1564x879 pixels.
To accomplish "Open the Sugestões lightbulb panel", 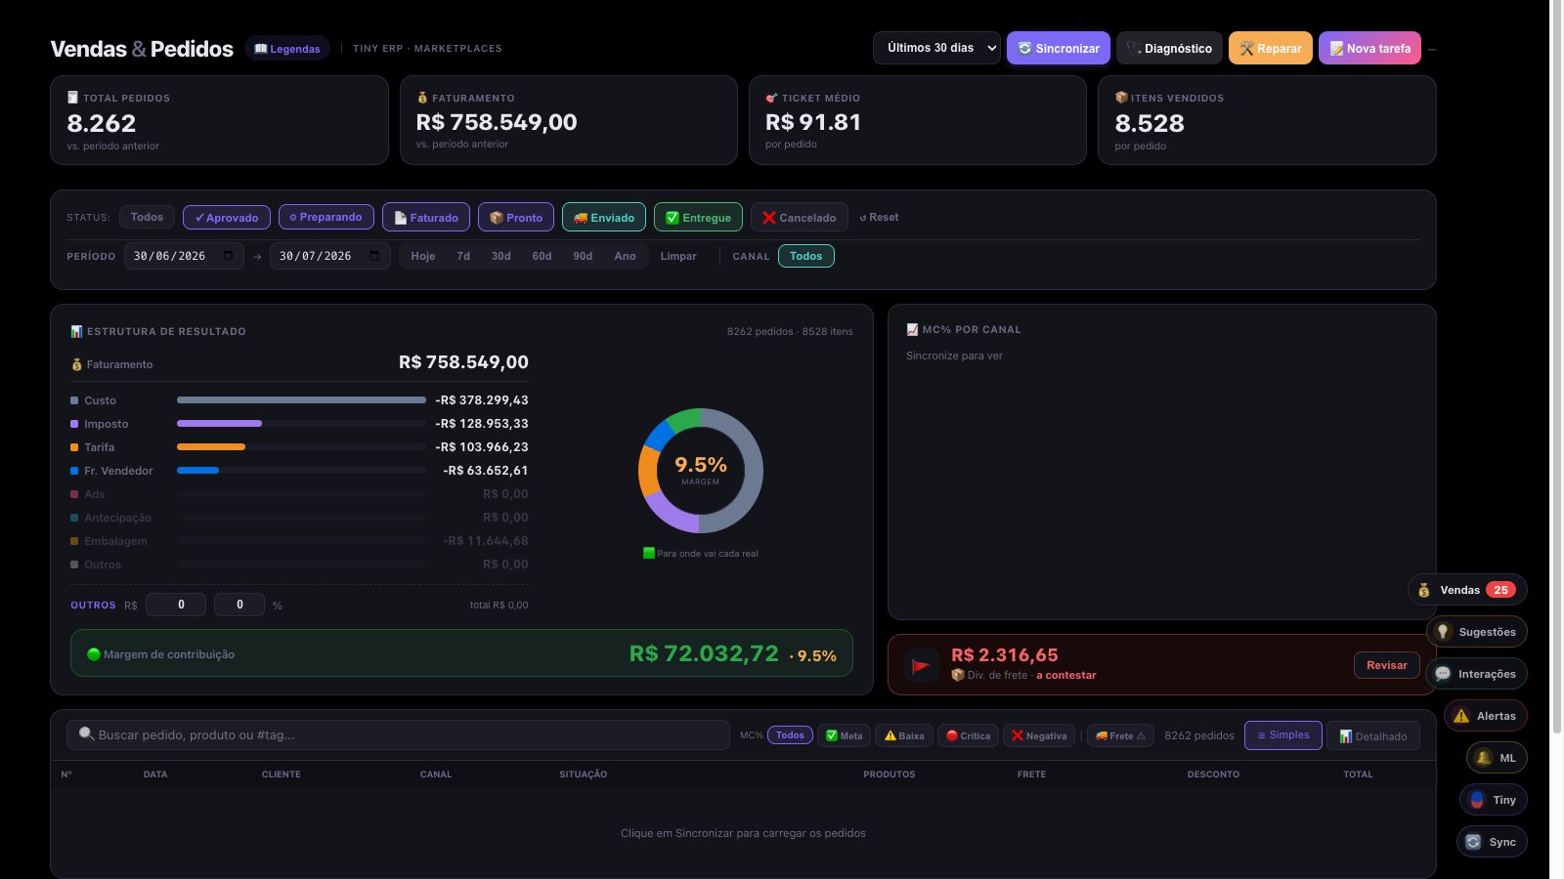I will click(x=1476, y=632).
